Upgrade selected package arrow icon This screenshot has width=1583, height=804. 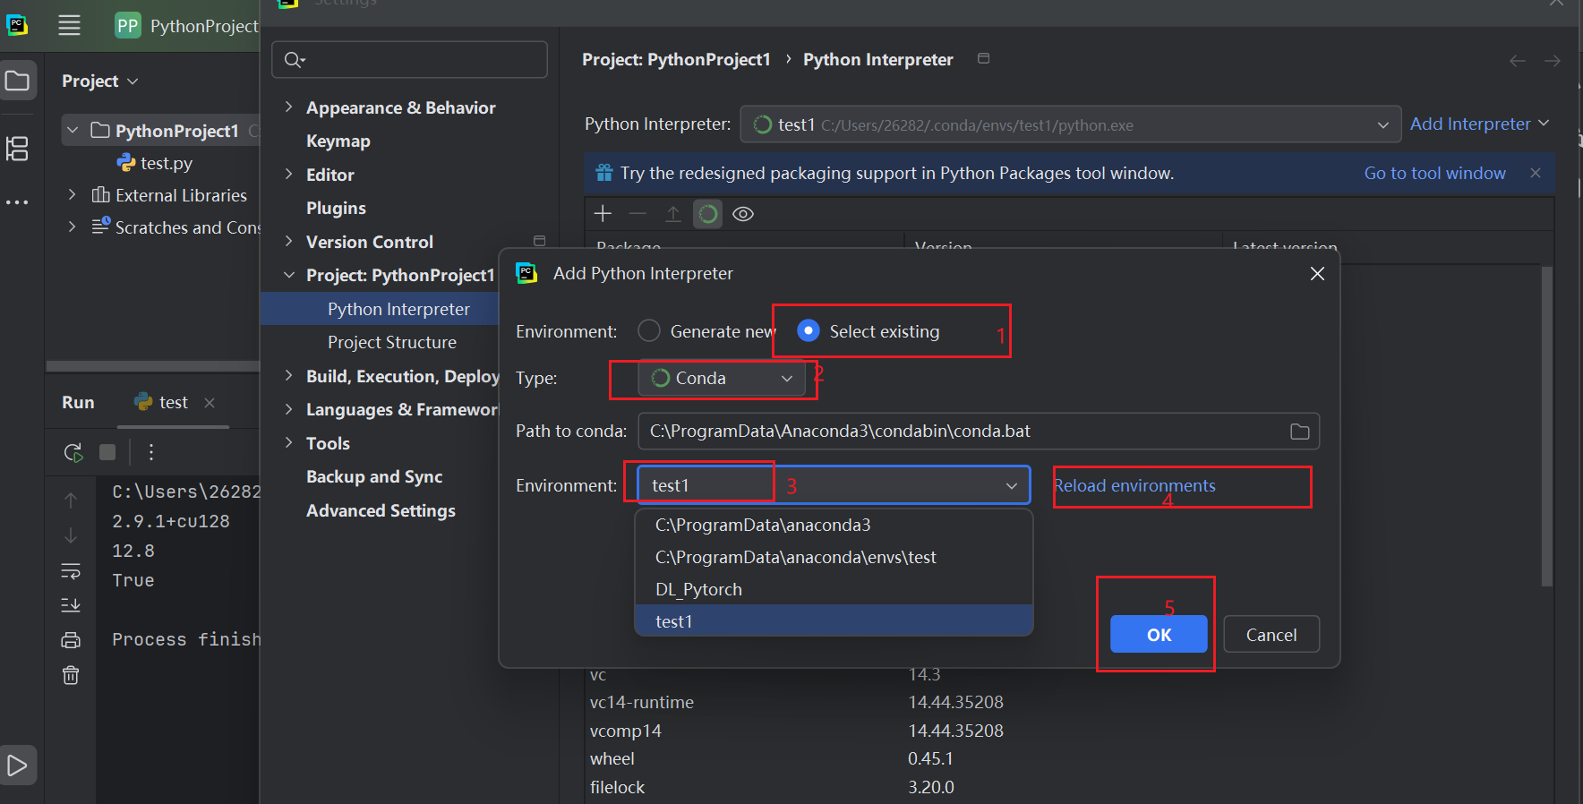673,213
